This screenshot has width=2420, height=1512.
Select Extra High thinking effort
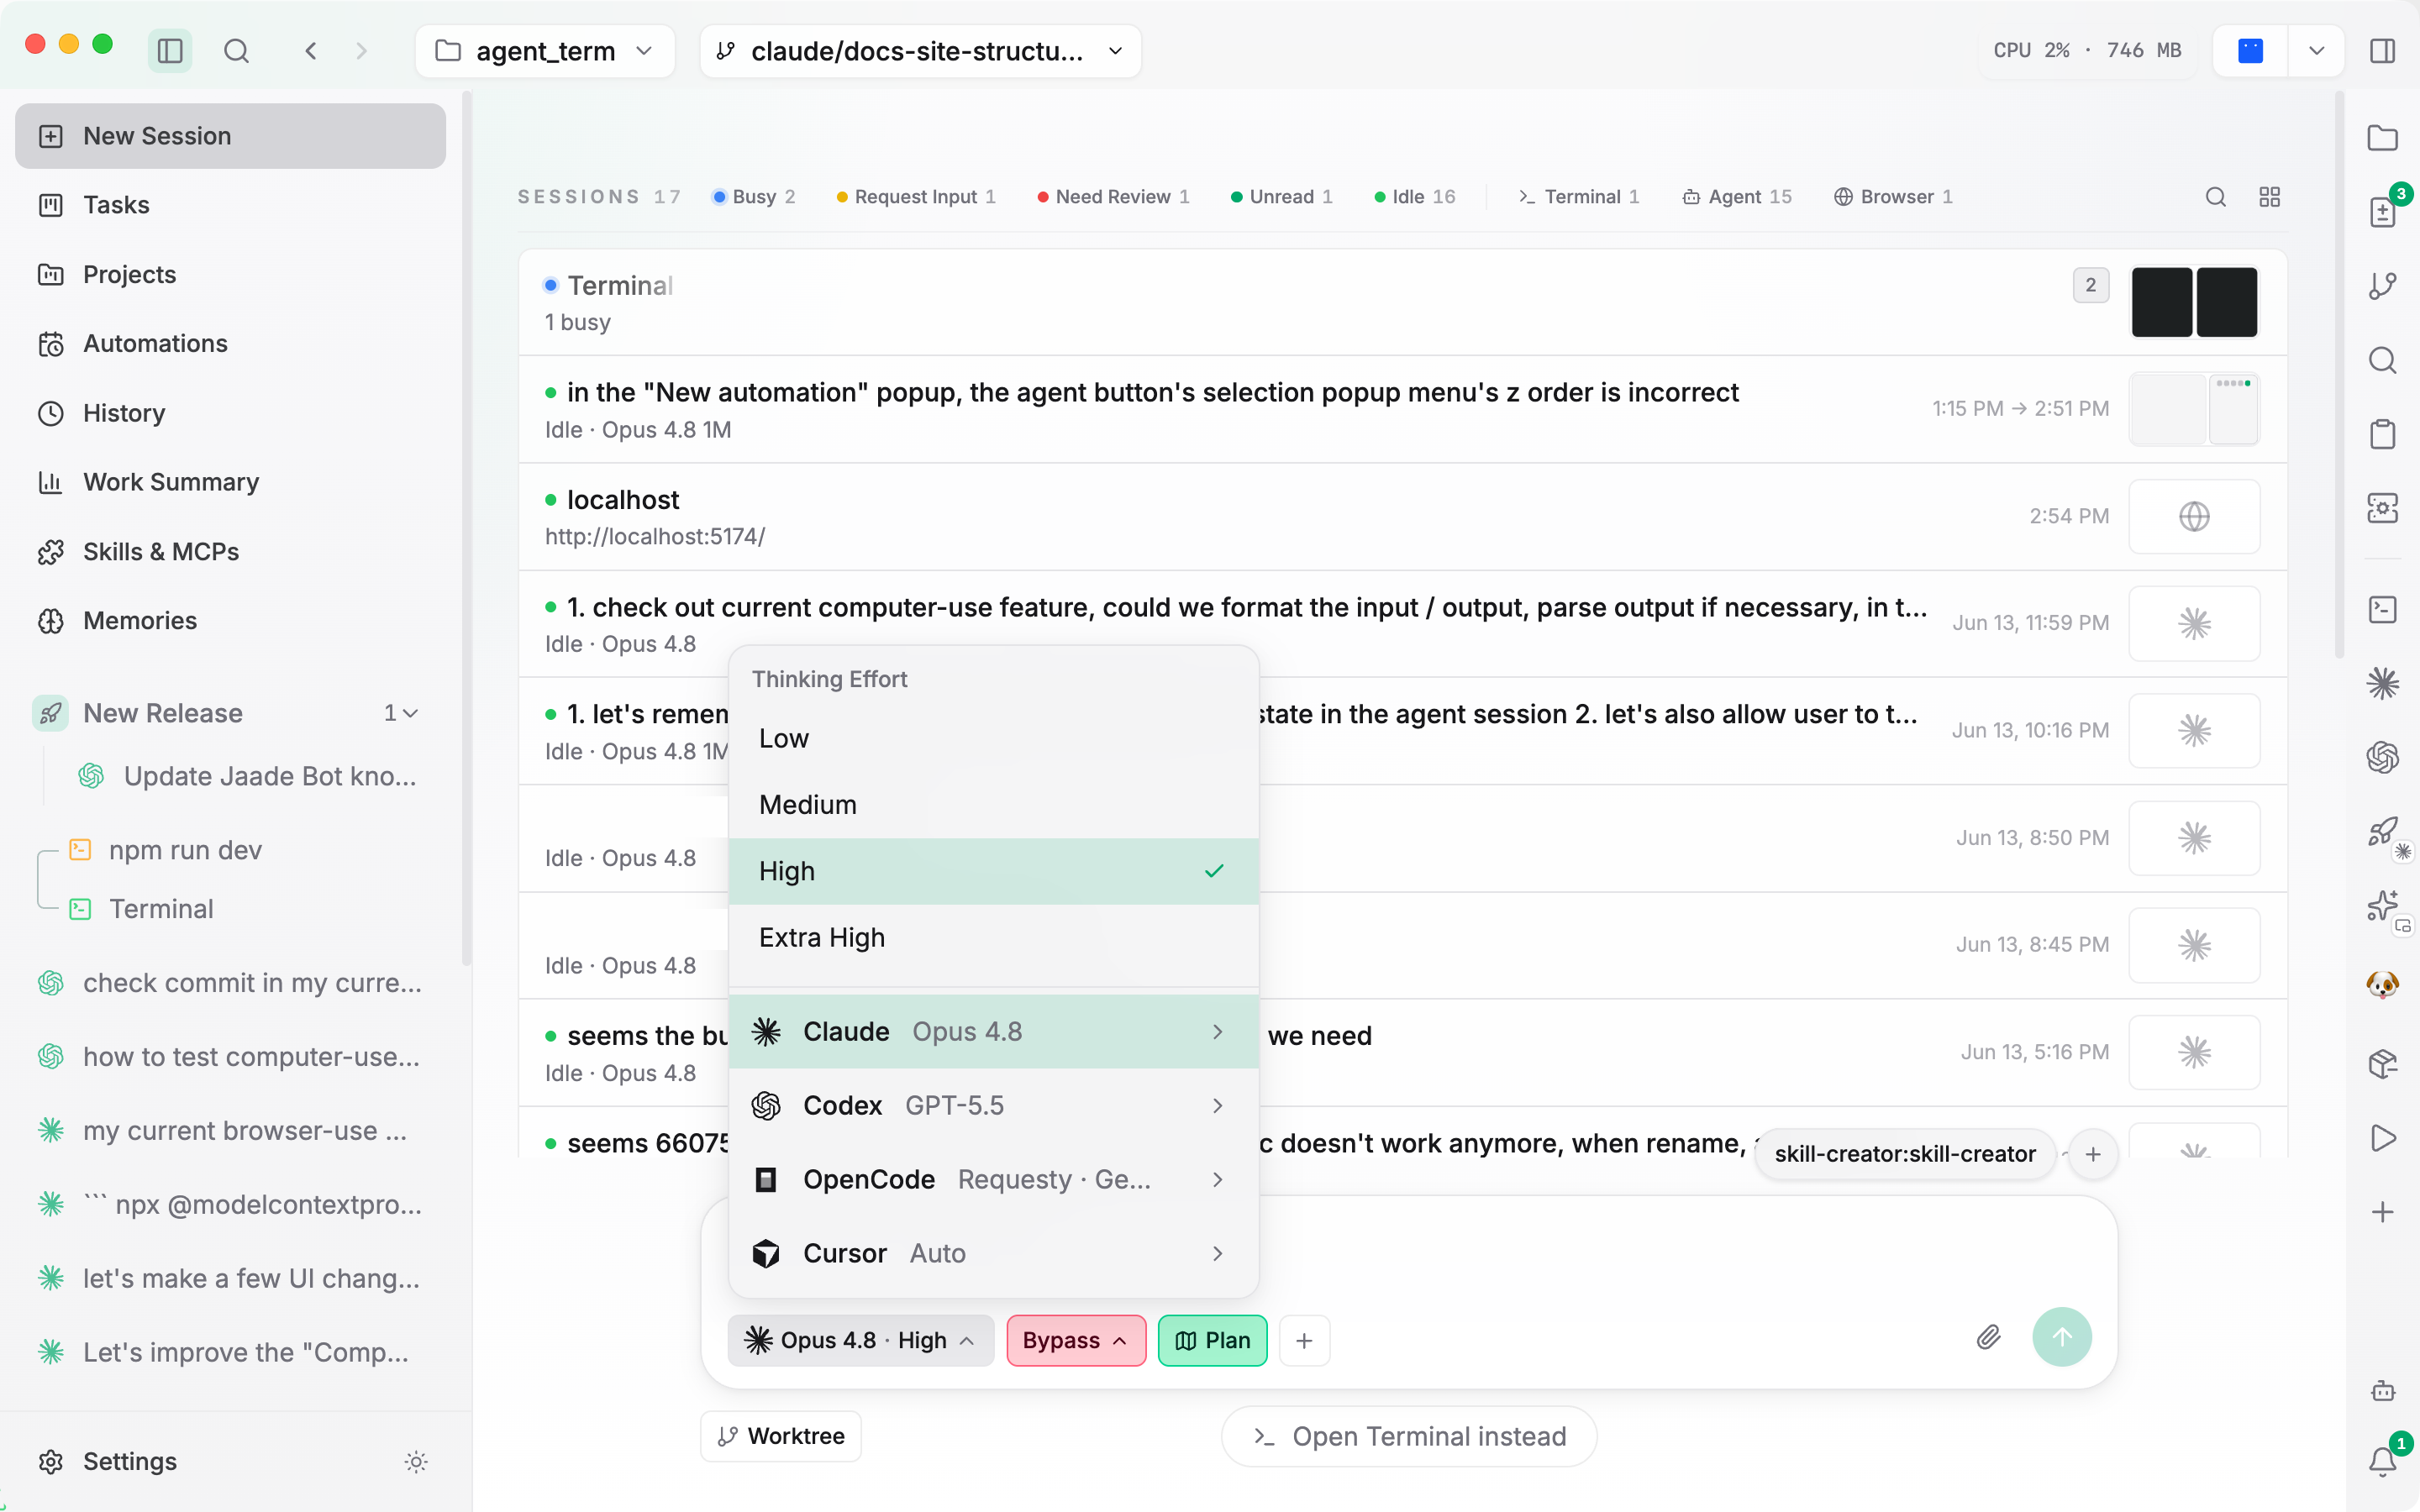coord(993,938)
